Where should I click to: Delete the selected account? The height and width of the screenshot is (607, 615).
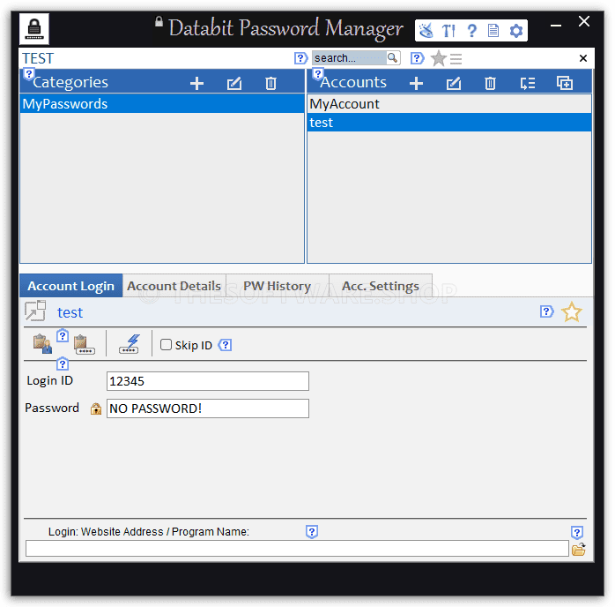[x=490, y=83]
